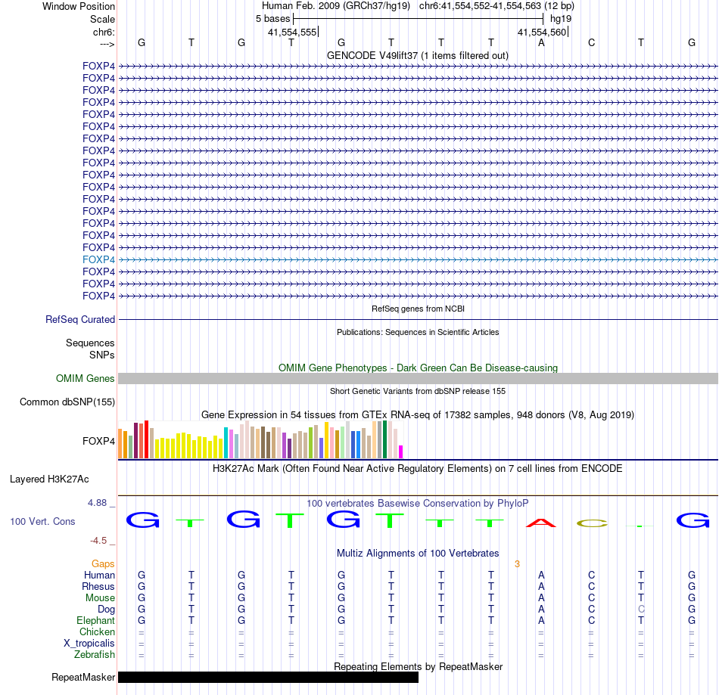This screenshot has width=719, height=695.
Task: Select the Chicken alignment row label
Action: (97, 631)
